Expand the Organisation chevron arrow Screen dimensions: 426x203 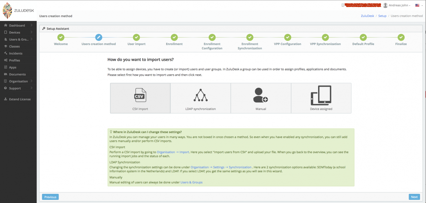point(31,81)
